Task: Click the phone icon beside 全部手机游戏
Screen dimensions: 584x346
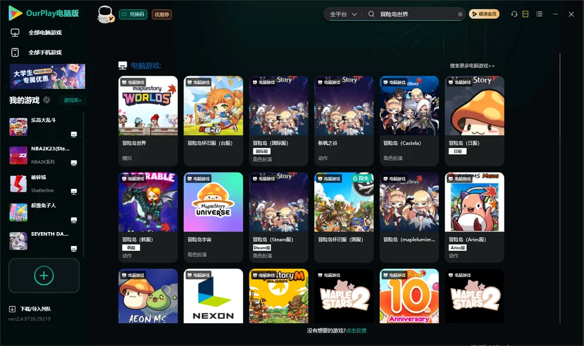Action: (x=15, y=52)
